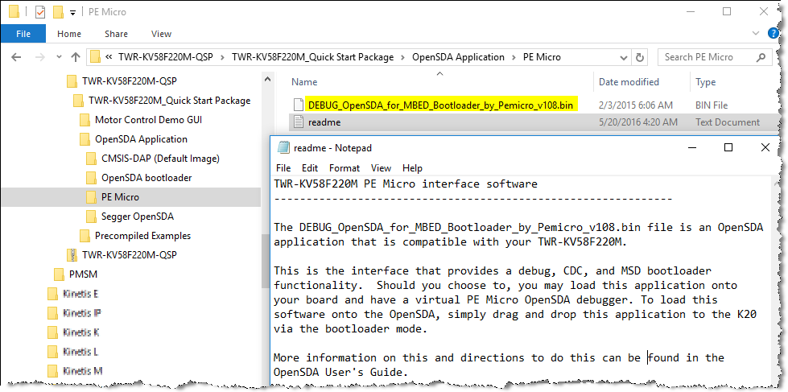Select Motor Control Demo GUI folder
The image size is (788, 392).
click(148, 120)
